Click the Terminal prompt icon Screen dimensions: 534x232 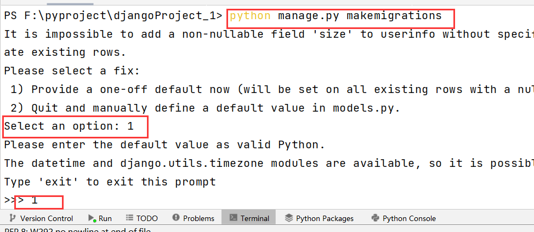click(x=232, y=218)
